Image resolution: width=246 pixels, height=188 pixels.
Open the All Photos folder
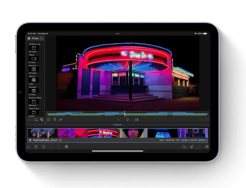(x=34, y=48)
